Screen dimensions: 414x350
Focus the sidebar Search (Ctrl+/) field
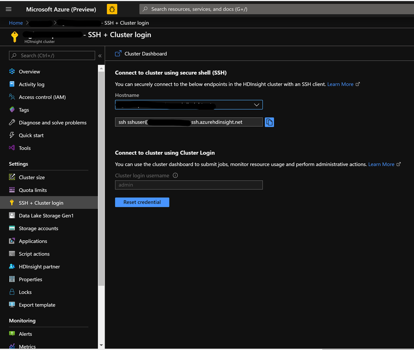click(52, 56)
